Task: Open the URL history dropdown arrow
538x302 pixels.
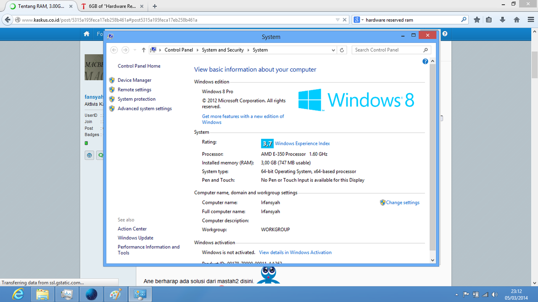Action: pyautogui.click(x=338, y=20)
